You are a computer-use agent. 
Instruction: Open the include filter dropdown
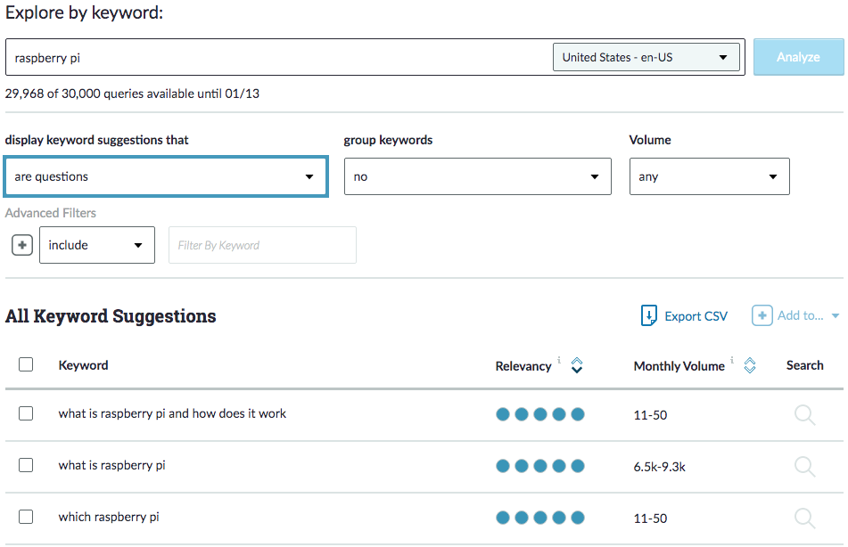tap(96, 245)
